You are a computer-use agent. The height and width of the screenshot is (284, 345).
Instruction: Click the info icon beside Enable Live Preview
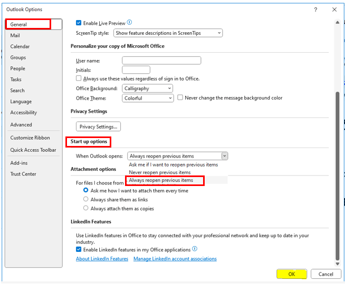tap(130, 23)
